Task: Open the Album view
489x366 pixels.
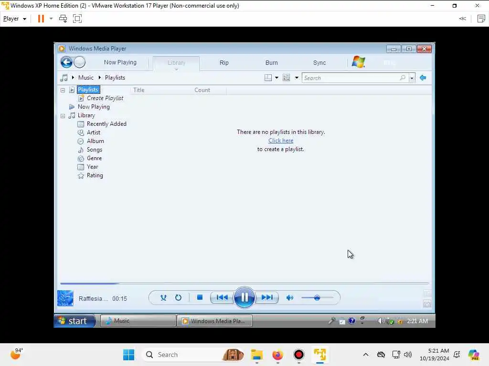Action: pos(95,141)
